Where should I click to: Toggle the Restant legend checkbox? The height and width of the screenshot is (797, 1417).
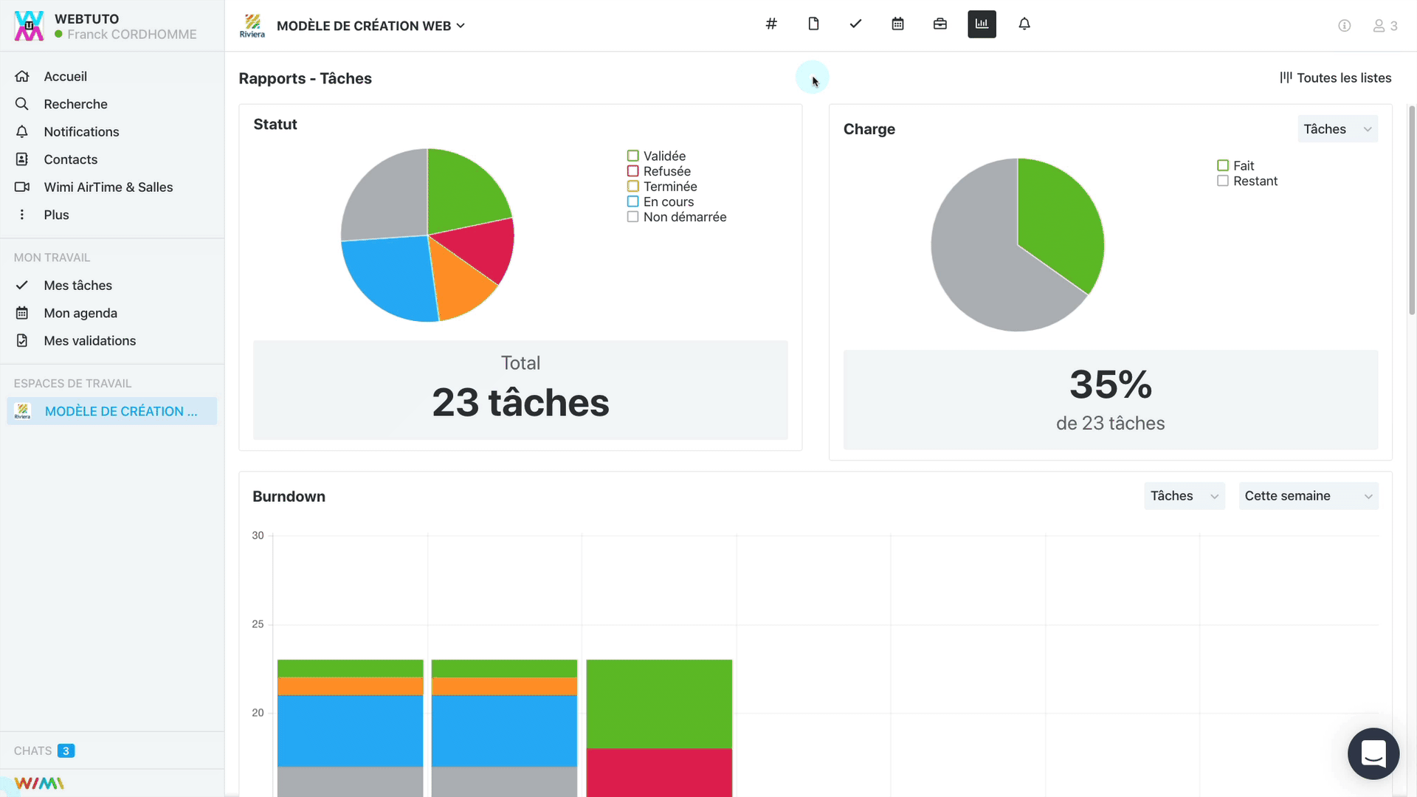click(x=1223, y=181)
